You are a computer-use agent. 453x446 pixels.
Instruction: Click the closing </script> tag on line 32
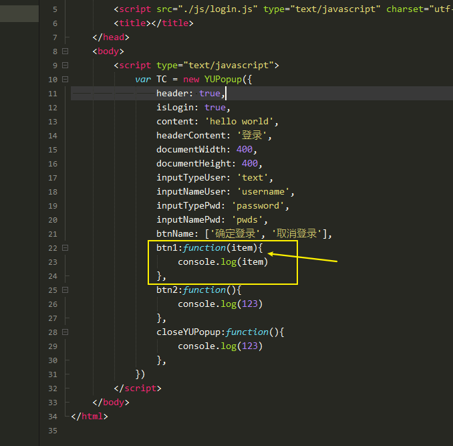[138, 388]
